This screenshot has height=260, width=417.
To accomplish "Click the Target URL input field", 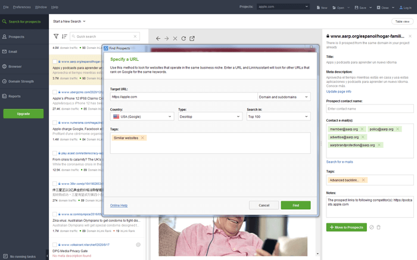I will click(x=183, y=97).
